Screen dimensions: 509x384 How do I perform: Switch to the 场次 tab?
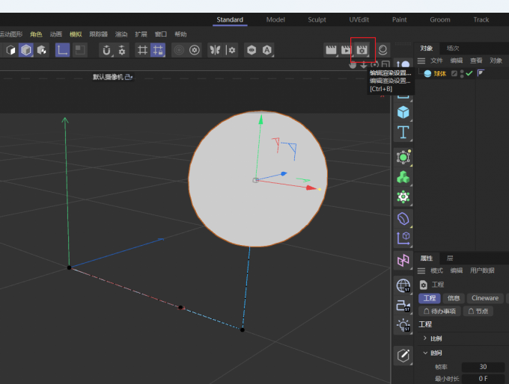pos(453,49)
